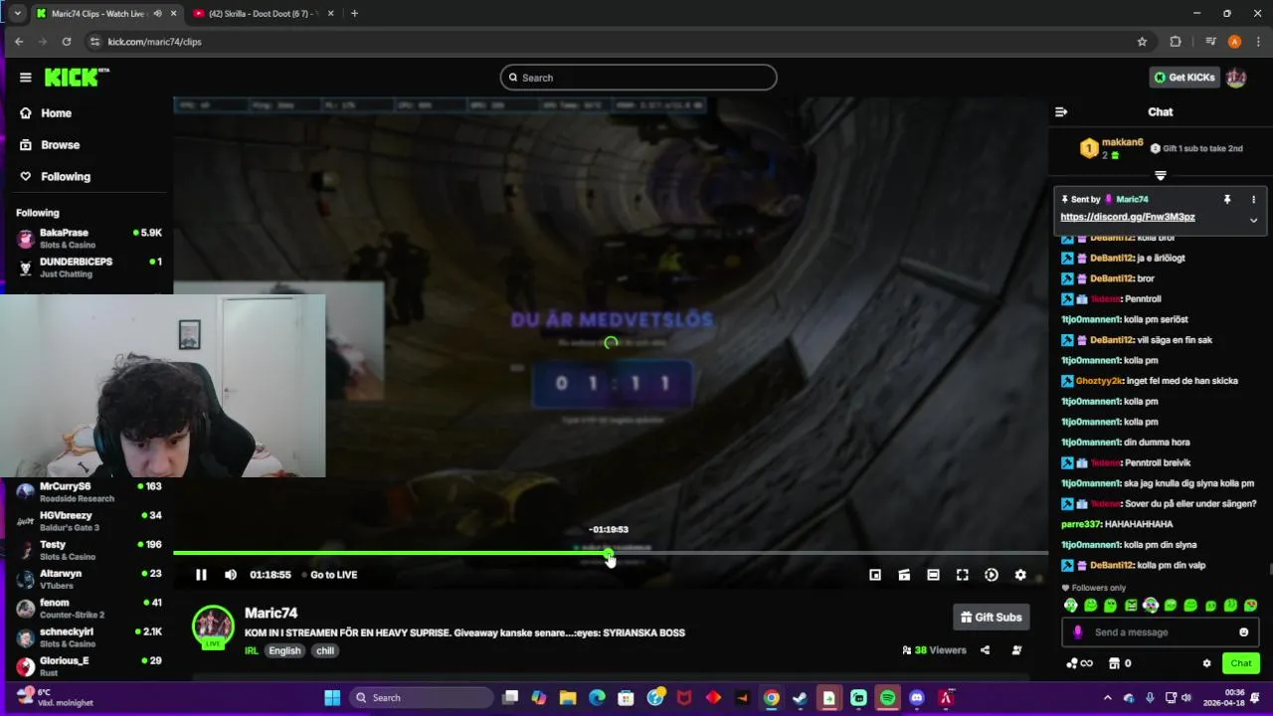Insert the last emote in the quick emote row
1273x716 pixels.
click(1251, 606)
